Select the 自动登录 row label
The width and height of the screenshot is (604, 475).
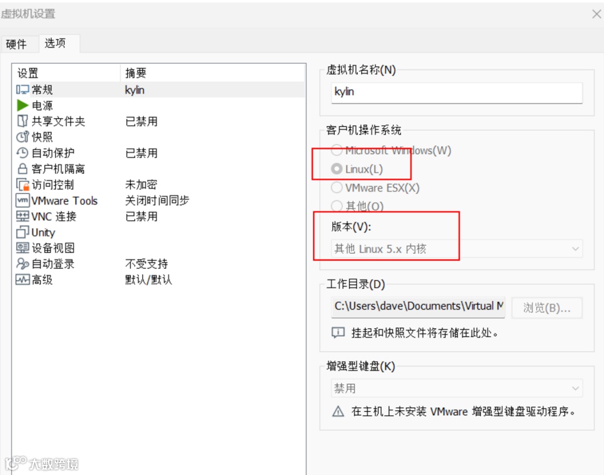pyautogui.click(x=53, y=264)
